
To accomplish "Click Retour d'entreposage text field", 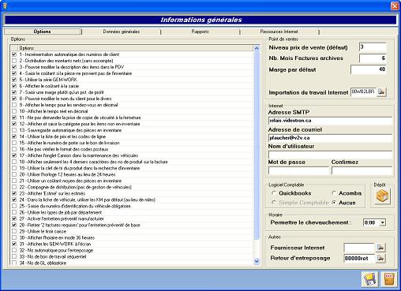I will pyautogui.click(x=359, y=258).
